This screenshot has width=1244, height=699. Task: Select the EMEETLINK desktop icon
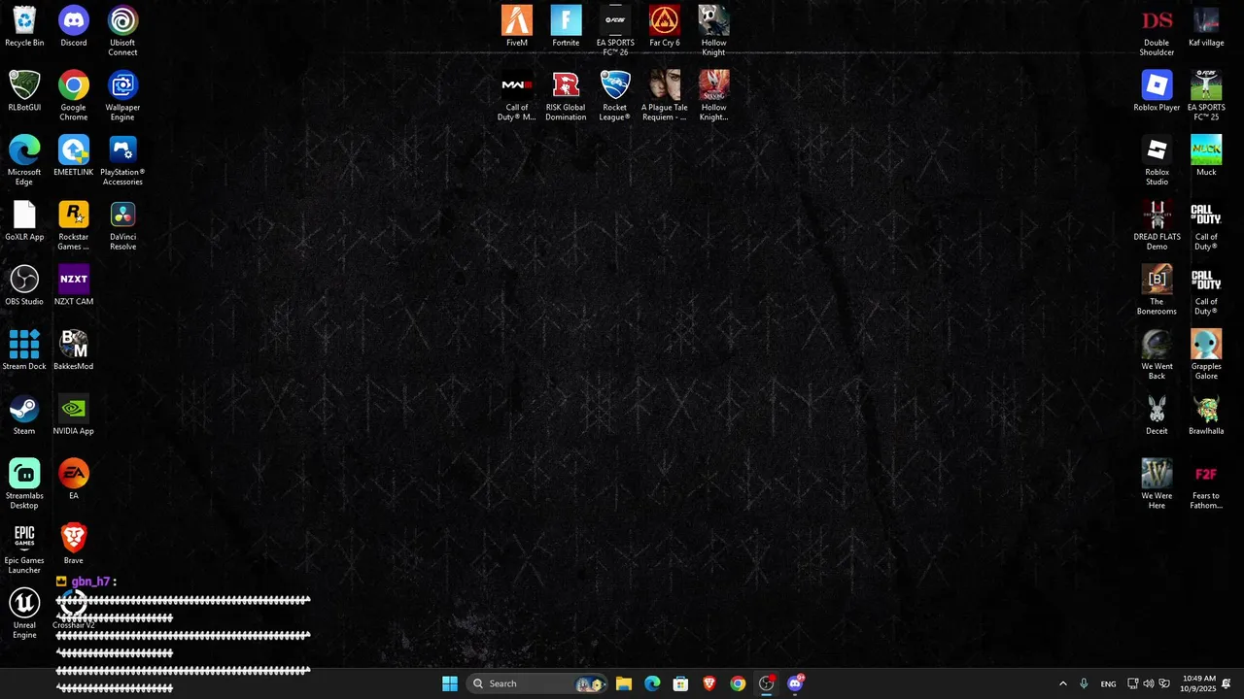tap(74, 156)
